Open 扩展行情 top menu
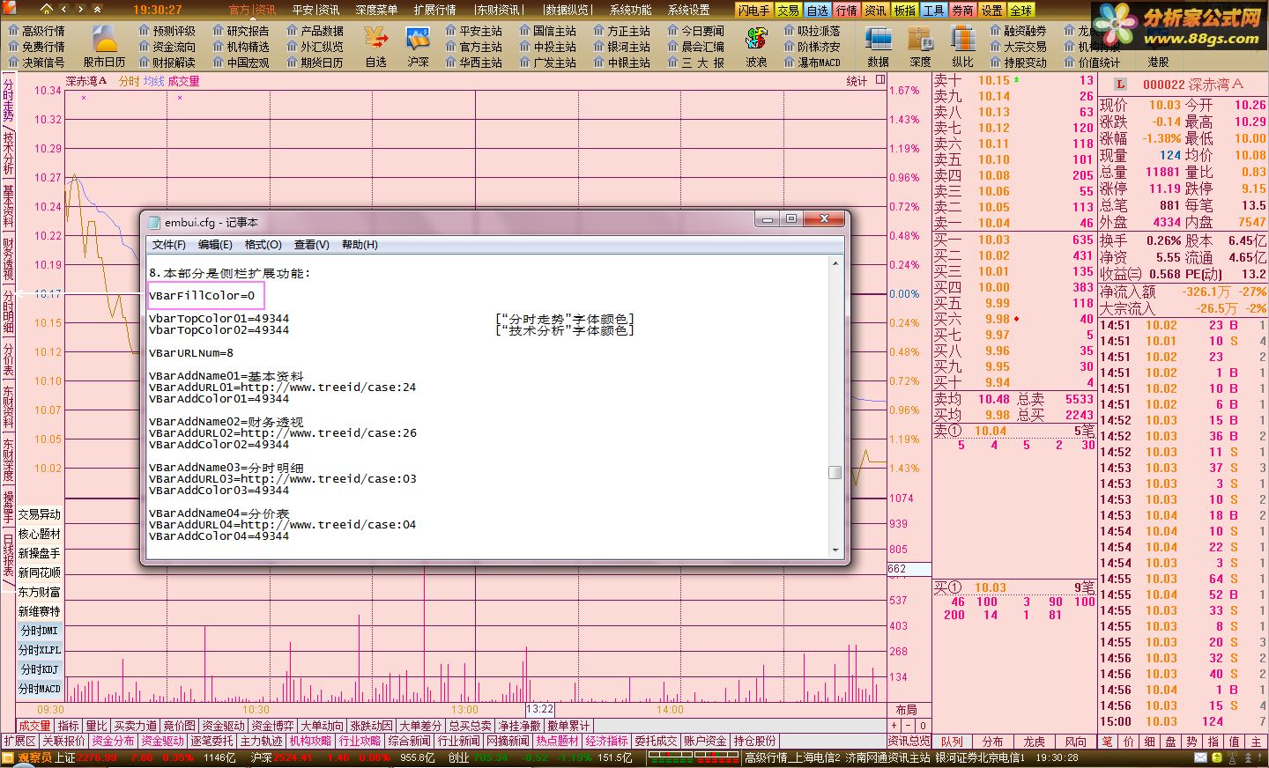Screen dimensions: 1269x768 coord(434,10)
